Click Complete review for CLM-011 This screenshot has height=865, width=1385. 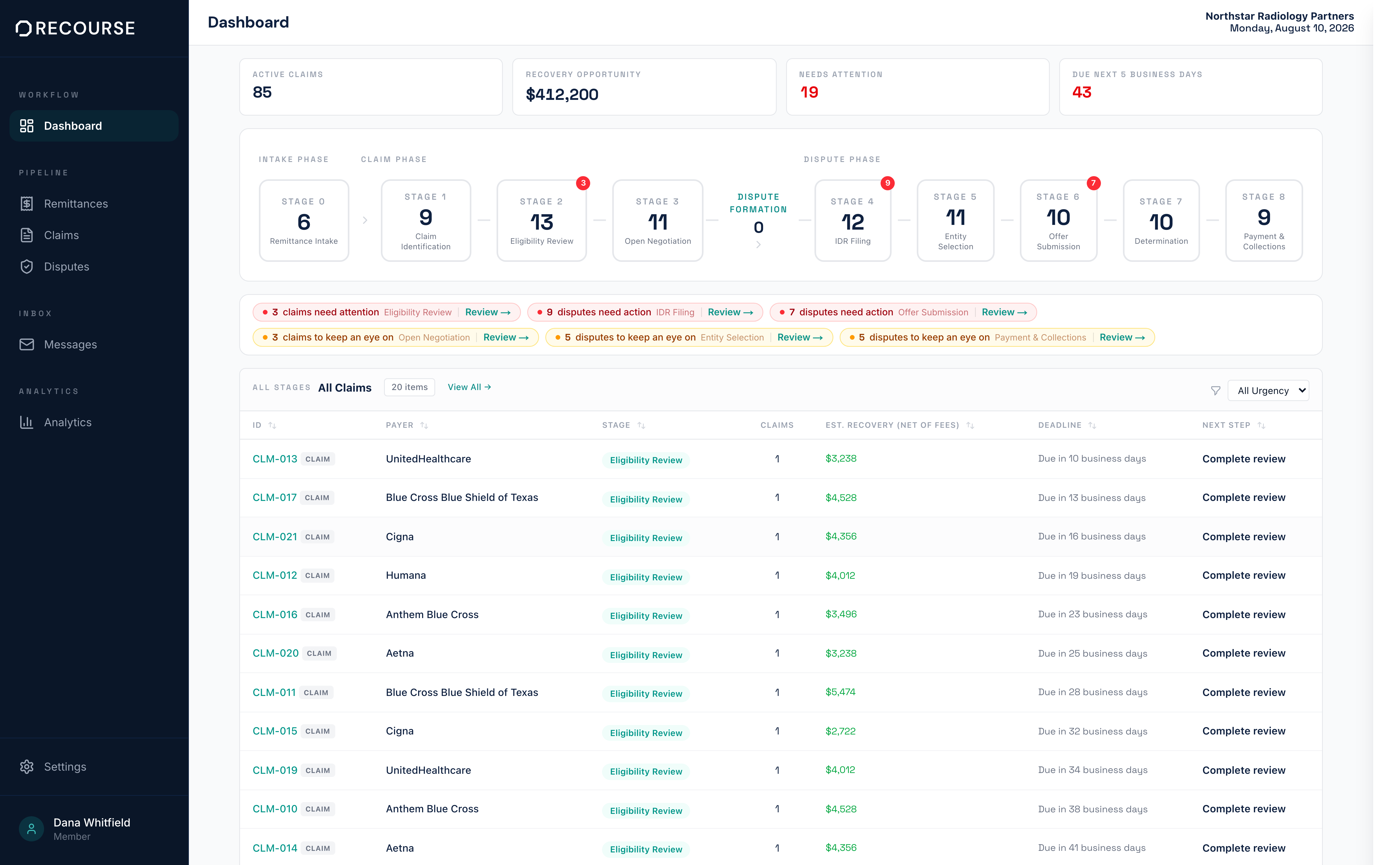(x=1244, y=692)
